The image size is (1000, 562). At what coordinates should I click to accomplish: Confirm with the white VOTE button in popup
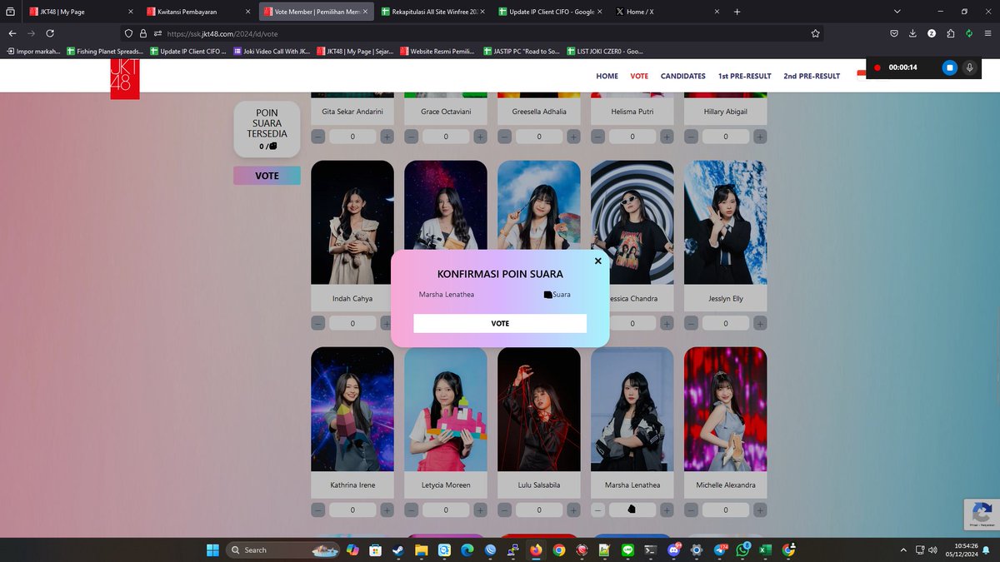pyautogui.click(x=500, y=323)
